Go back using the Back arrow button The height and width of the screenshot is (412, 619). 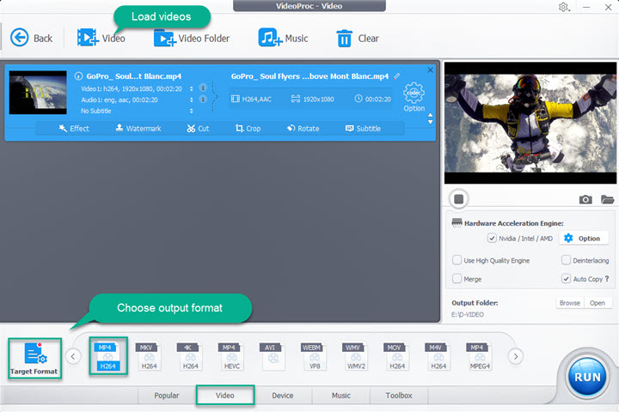31,39
